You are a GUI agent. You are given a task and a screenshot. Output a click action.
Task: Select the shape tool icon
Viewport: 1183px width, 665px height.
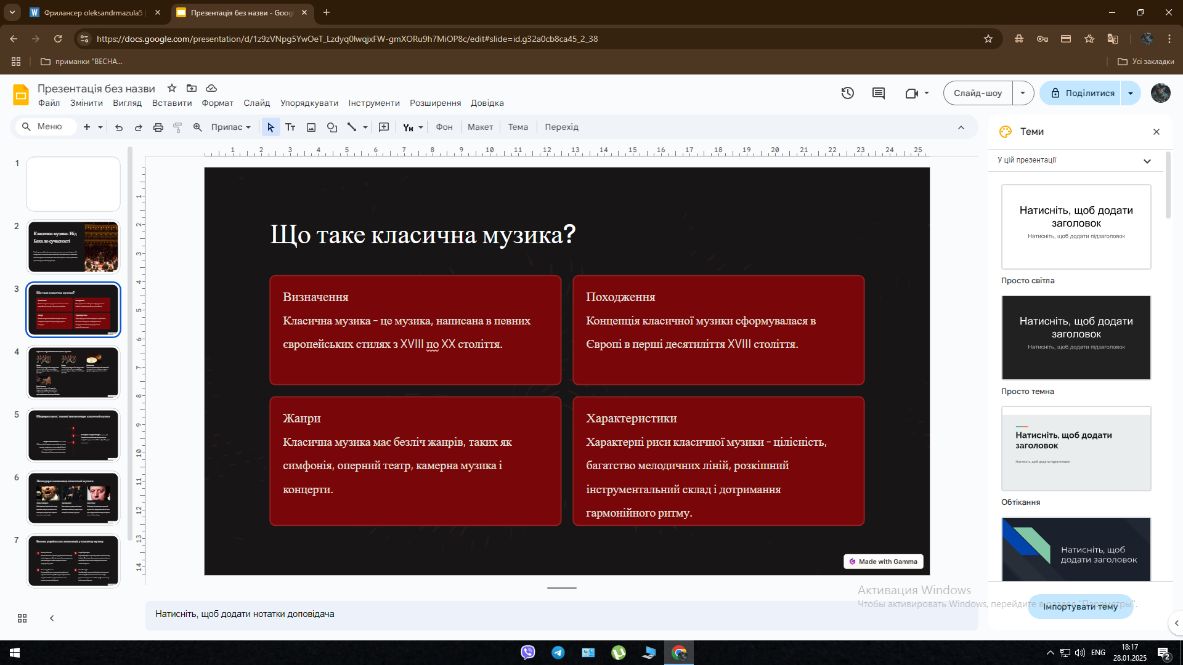tap(332, 127)
